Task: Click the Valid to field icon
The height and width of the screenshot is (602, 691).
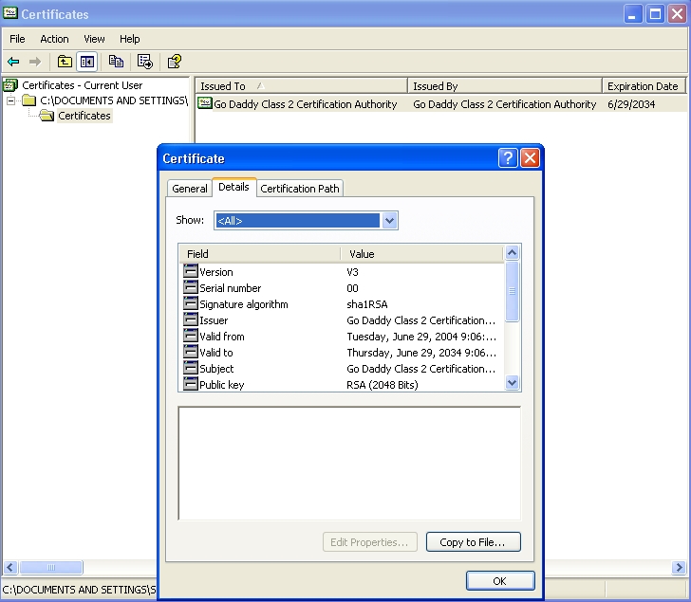Action: pyautogui.click(x=191, y=352)
